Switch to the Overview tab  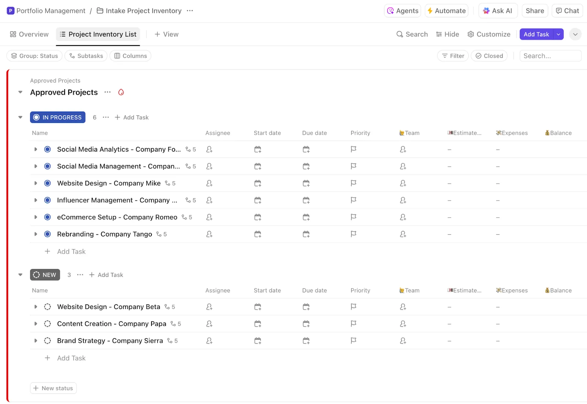29,34
